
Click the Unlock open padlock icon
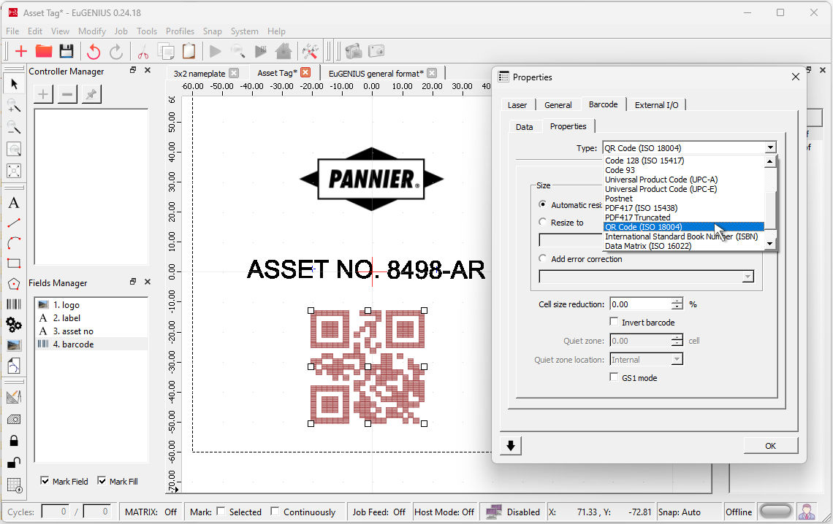point(14,463)
